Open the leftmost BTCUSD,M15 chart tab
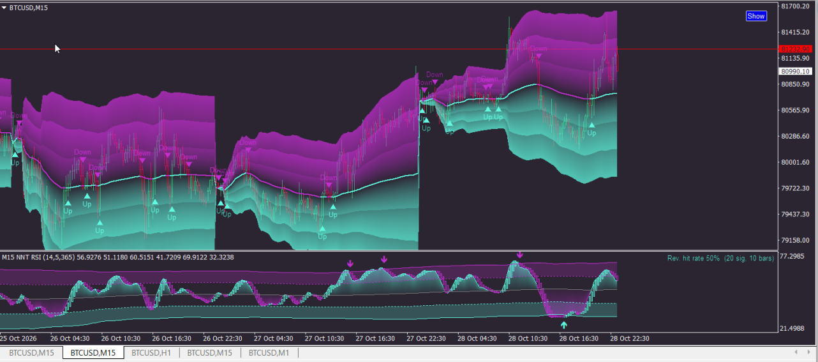Screen dimensions: 818x362 (x=31, y=352)
